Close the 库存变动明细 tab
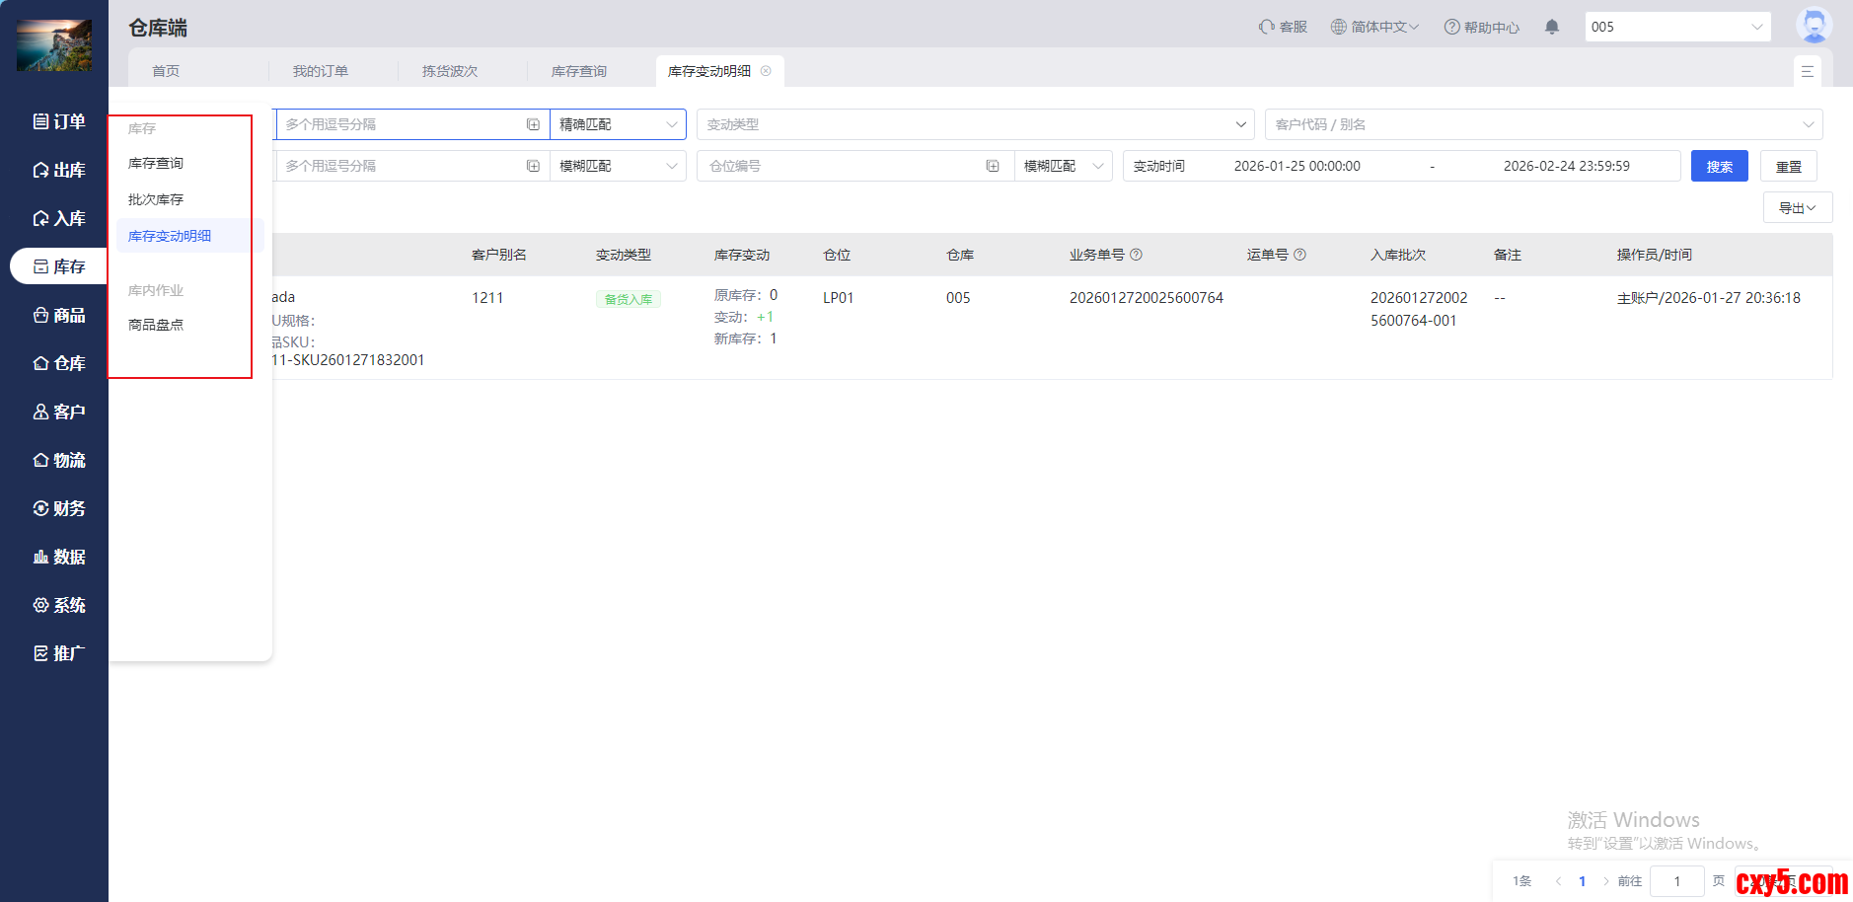This screenshot has height=902, width=1853. [766, 71]
